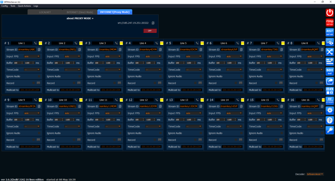Image resolution: width=335 pixels, height=181 pixels.
Task: Copy the proxy srt address
Action: coord(153,23)
